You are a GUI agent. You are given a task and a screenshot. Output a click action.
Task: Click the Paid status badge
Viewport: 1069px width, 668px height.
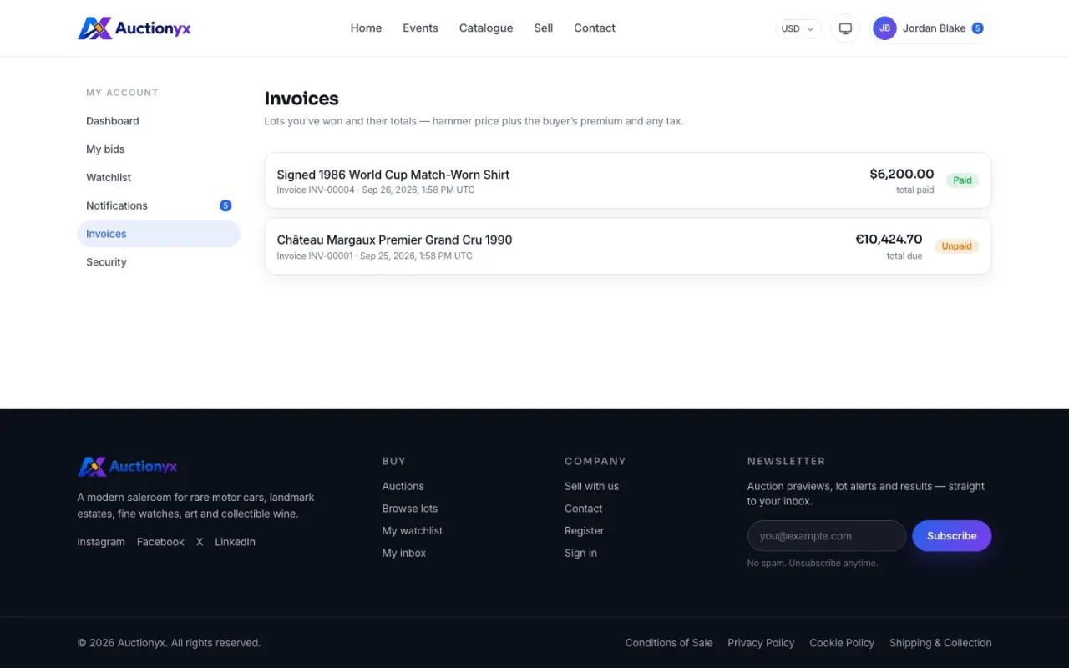tap(963, 180)
